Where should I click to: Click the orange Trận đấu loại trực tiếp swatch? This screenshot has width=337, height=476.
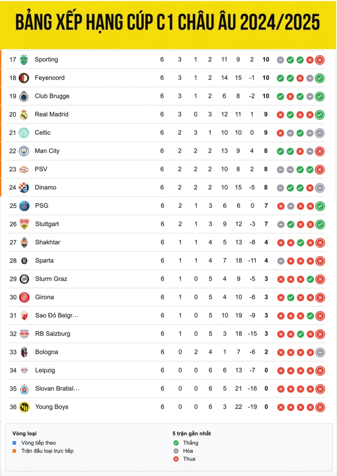[14, 451]
